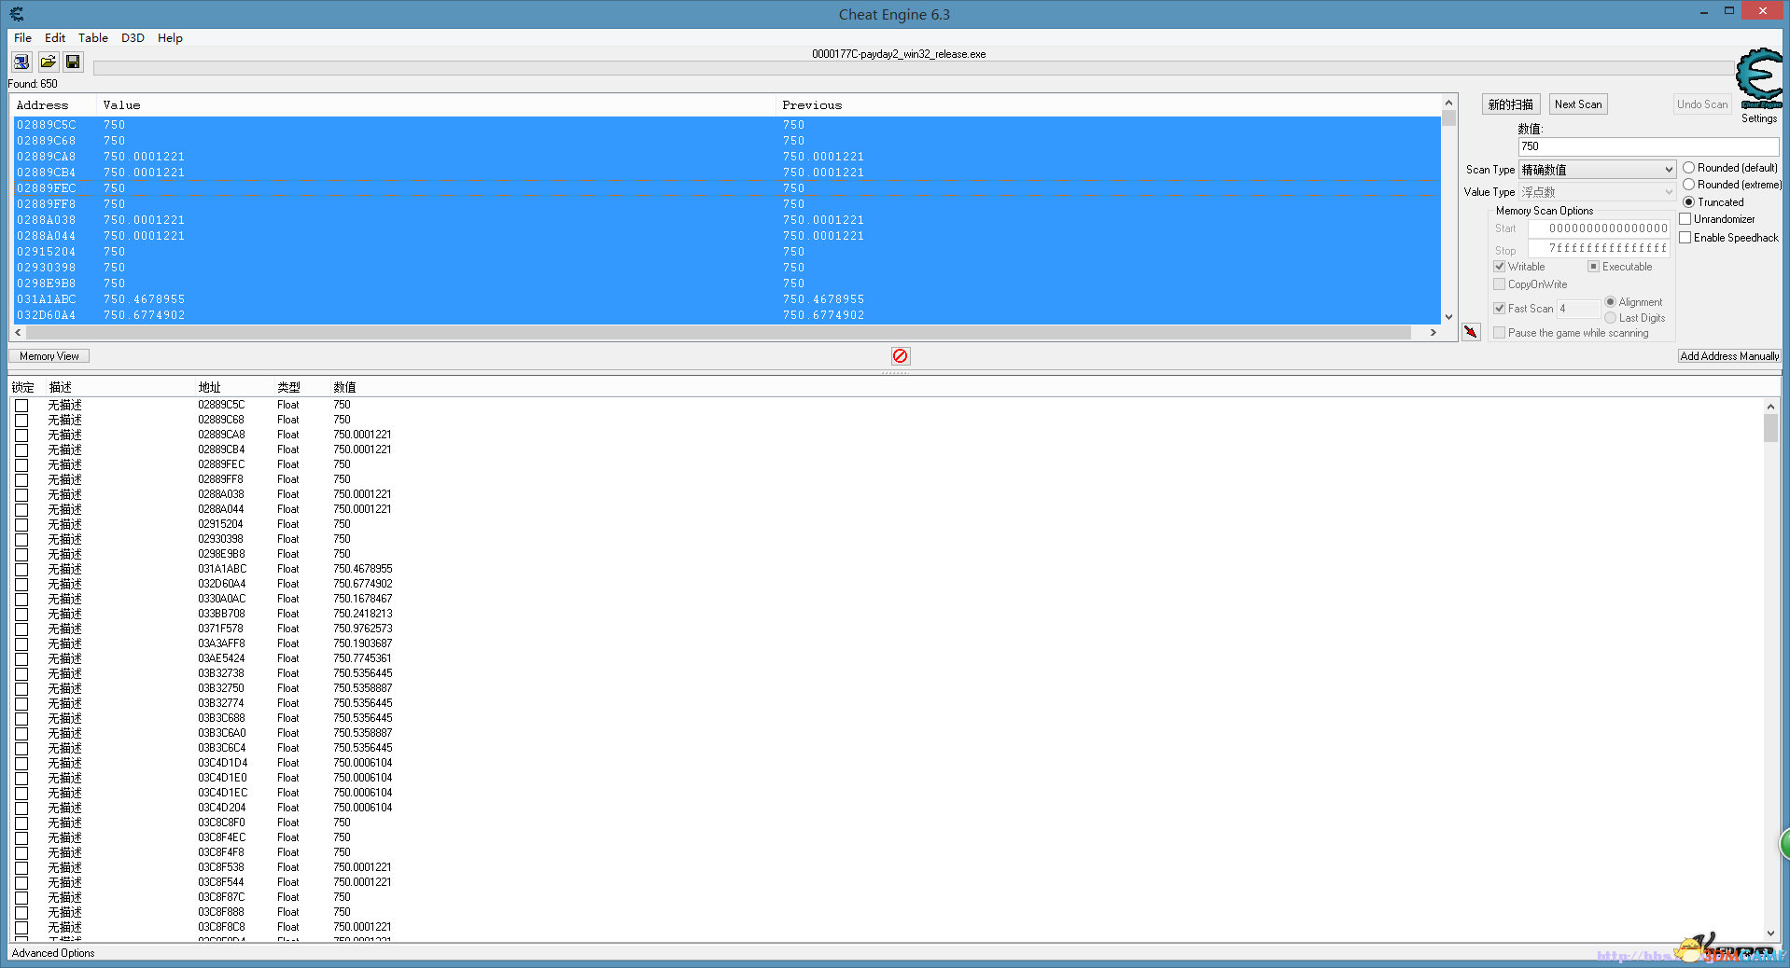Screen dimensions: 1790x968
Task: Select result row 031A1ABC
Action: [x=726, y=299]
